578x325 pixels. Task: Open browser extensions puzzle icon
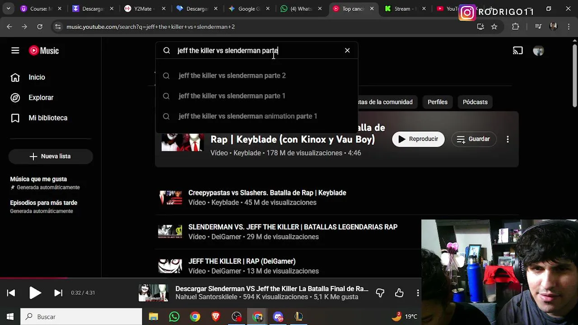tap(516, 27)
